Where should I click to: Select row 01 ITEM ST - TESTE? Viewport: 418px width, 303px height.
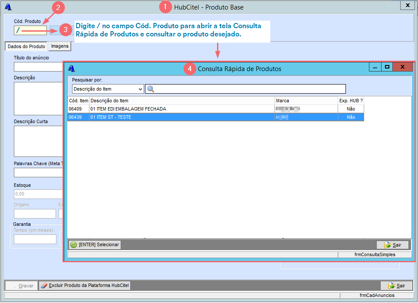[x=216, y=117]
